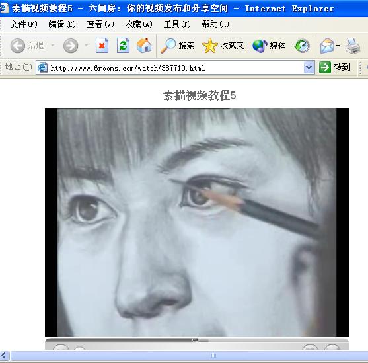Click the Back arrow button
This screenshot has height=363, width=368.
[18, 46]
